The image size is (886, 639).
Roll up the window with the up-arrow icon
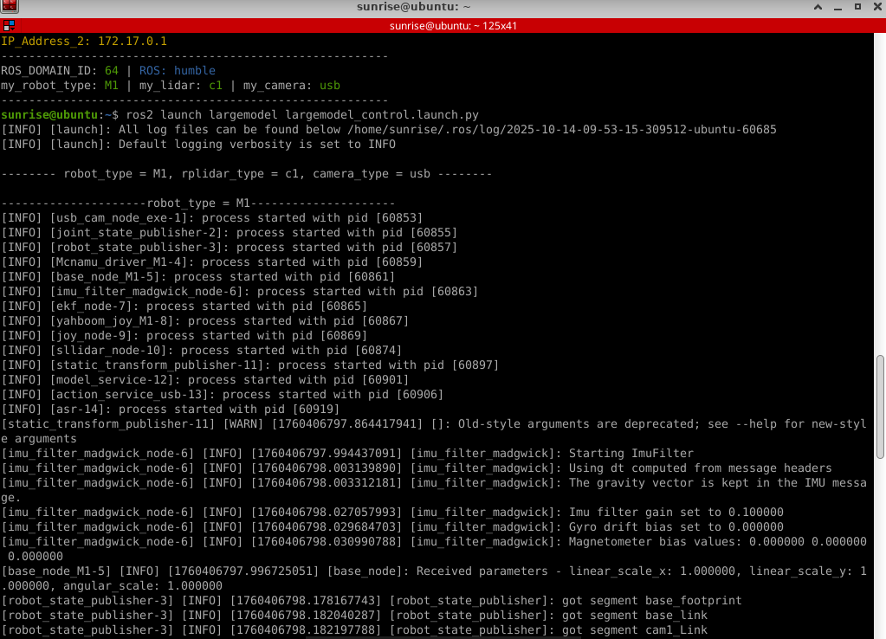click(x=816, y=7)
